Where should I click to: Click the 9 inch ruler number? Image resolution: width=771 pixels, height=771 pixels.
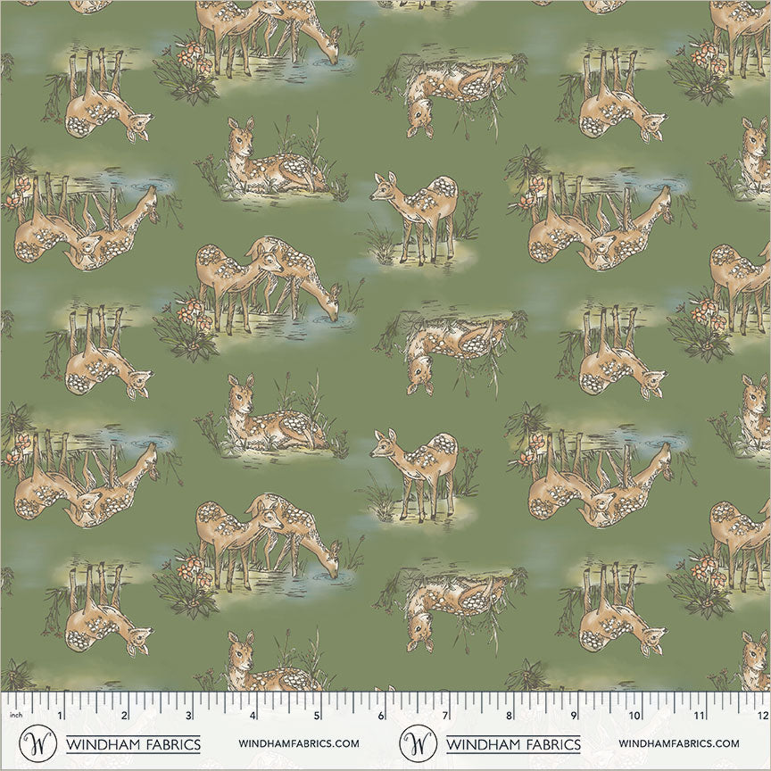point(572,716)
